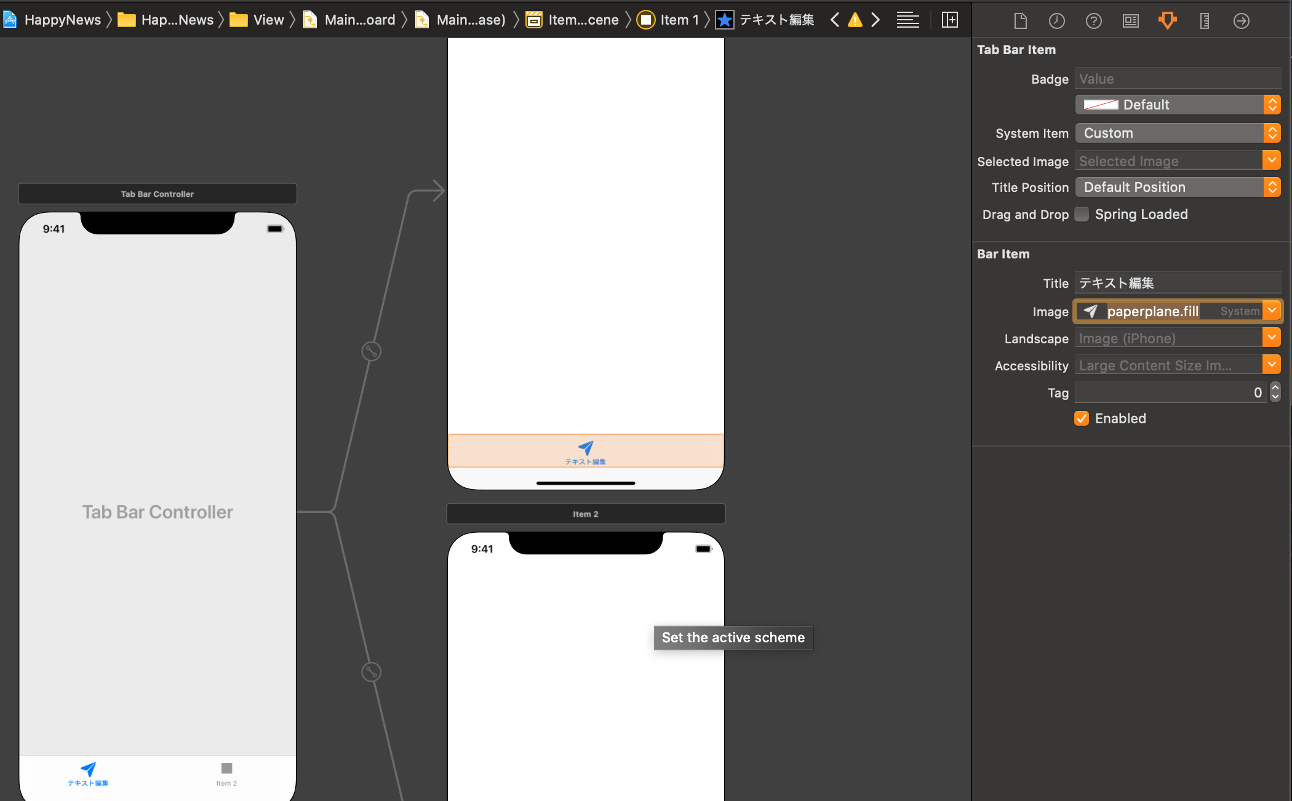Viewport: 1292px width, 801px height.
Task: Enable the Spring Loaded checkbox
Action: (x=1082, y=214)
